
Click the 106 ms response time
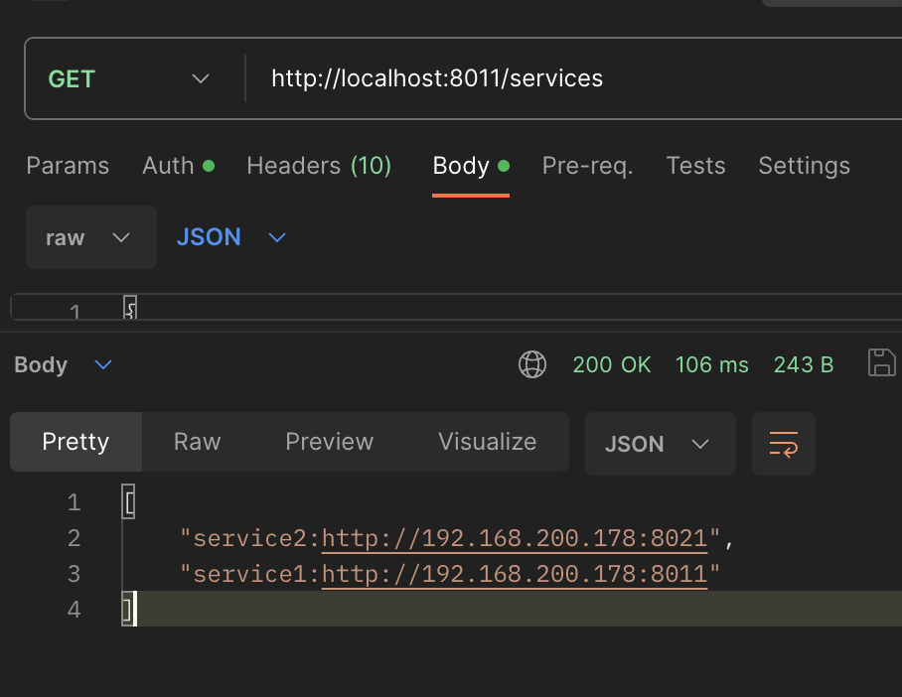click(711, 364)
